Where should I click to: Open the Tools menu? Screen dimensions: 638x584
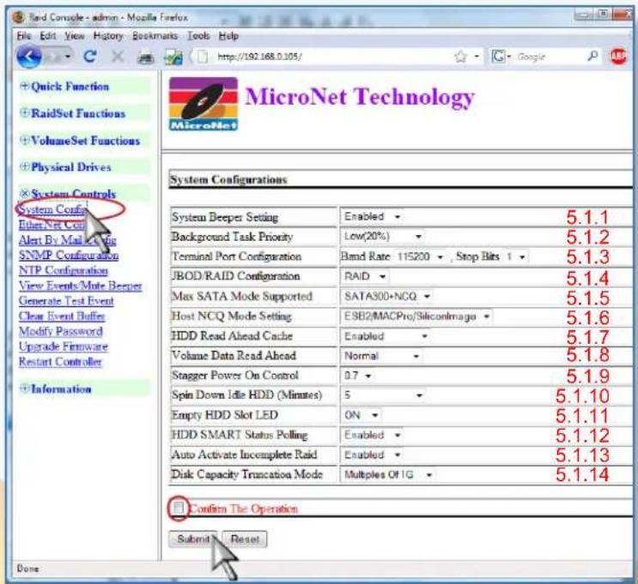coord(198,36)
